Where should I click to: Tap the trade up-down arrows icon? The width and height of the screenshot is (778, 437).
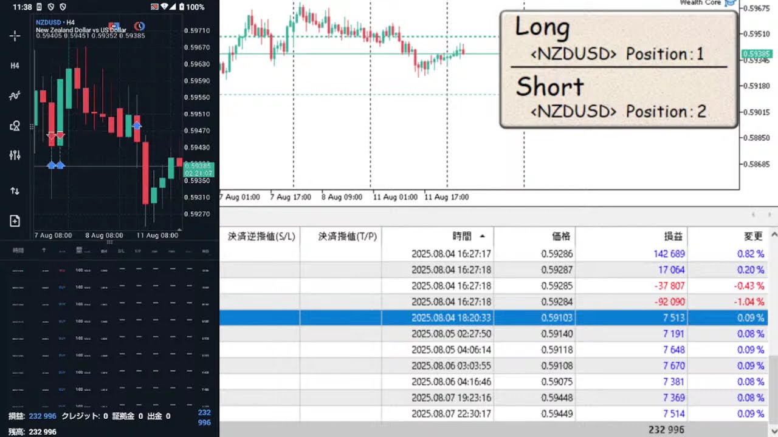[x=15, y=191]
